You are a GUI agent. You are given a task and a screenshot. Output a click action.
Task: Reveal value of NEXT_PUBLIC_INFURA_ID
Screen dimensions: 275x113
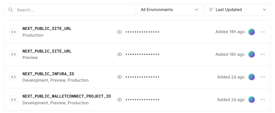click(x=120, y=77)
